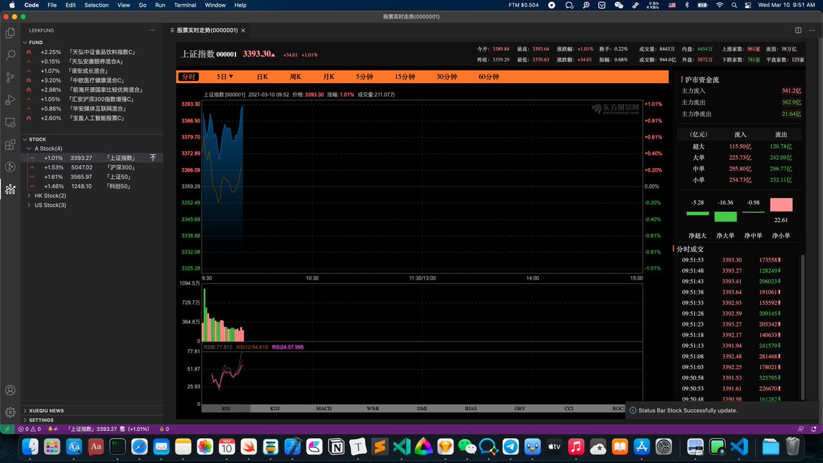
Task: Expand the HK Stock(2) group
Action: pyautogui.click(x=29, y=195)
